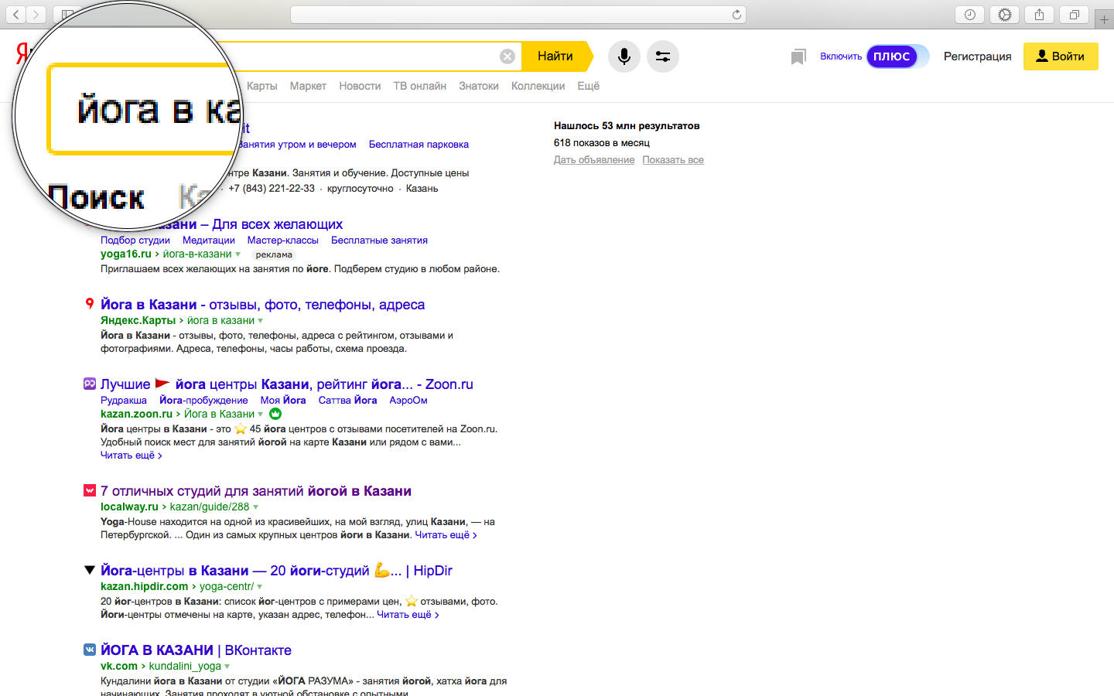Switch to Коллекции tab
The image size is (1114, 696).
point(538,86)
